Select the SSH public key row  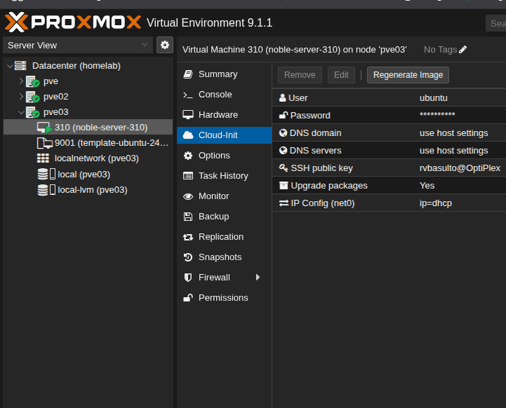[388, 168]
